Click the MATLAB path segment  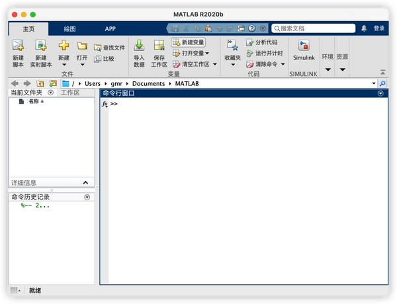point(187,83)
